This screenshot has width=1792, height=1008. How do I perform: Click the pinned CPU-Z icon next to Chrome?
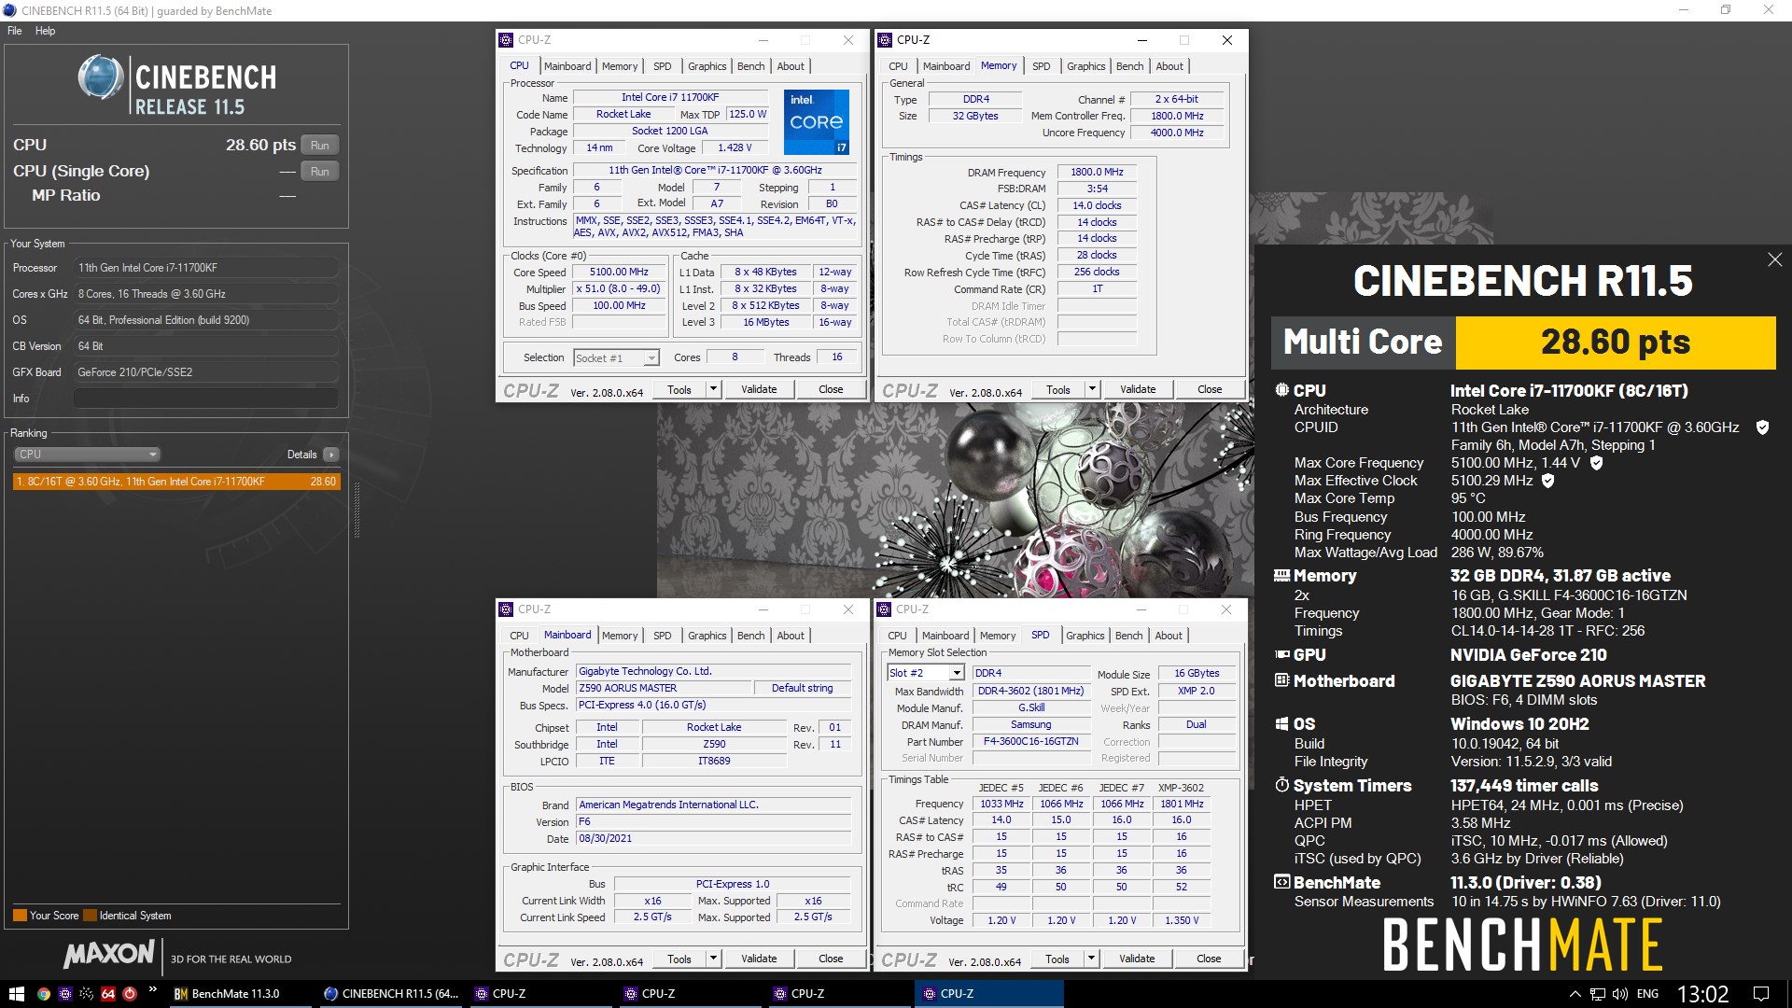(64, 994)
